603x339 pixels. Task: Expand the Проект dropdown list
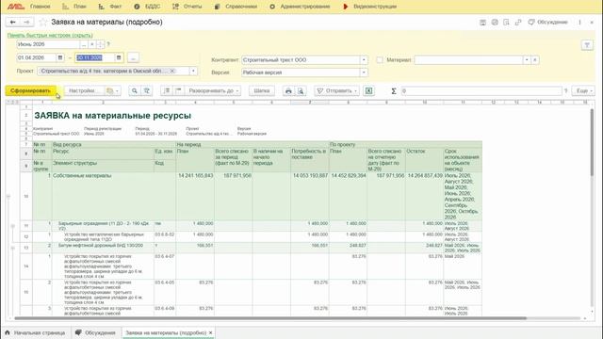(193, 72)
